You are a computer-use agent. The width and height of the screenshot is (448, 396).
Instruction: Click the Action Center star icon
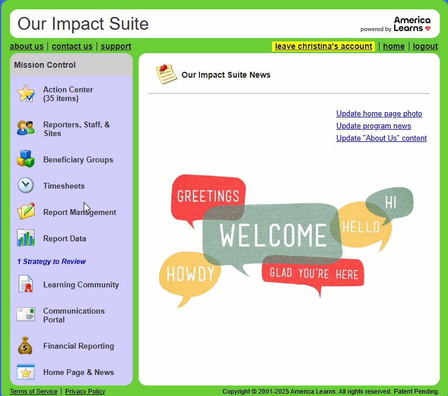tap(26, 93)
